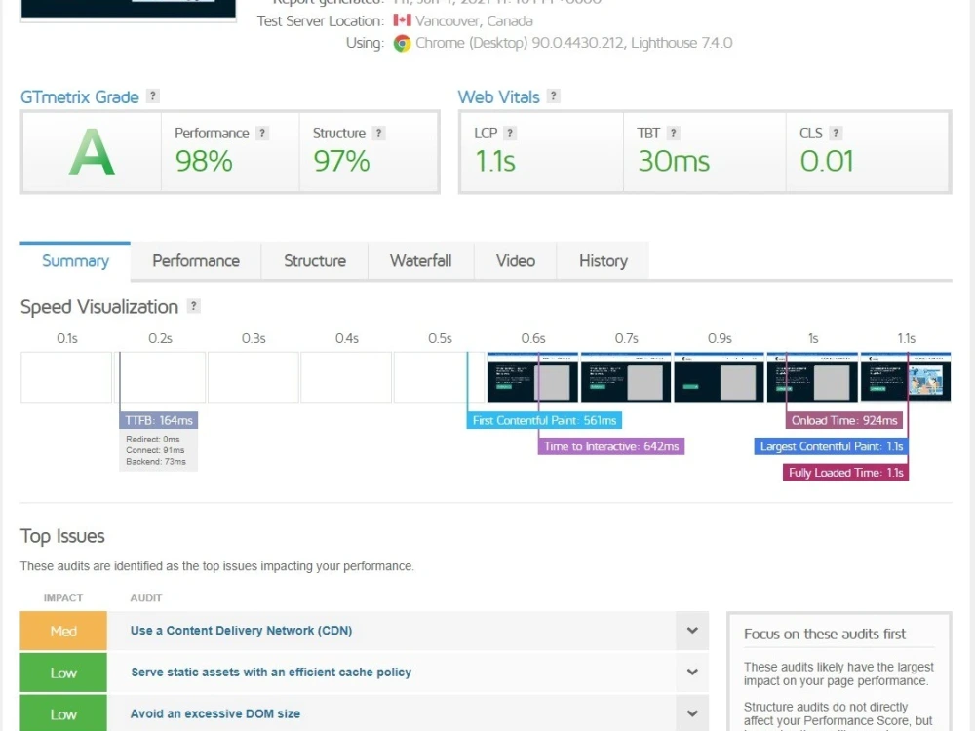The height and width of the screenshot is (731, 975).
Task: Open the LCP help question mark
Action: click(x=510, y=133)
